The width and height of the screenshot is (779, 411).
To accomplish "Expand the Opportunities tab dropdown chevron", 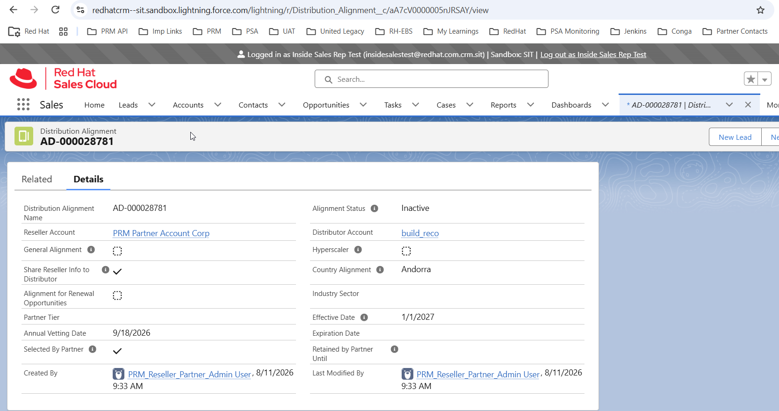I will click(363, 105).
